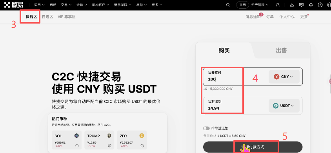The width and height of the screenshot is (331, 153).
Task: Click TRUMP change -7.77%
Action: (x=91, y=146)
